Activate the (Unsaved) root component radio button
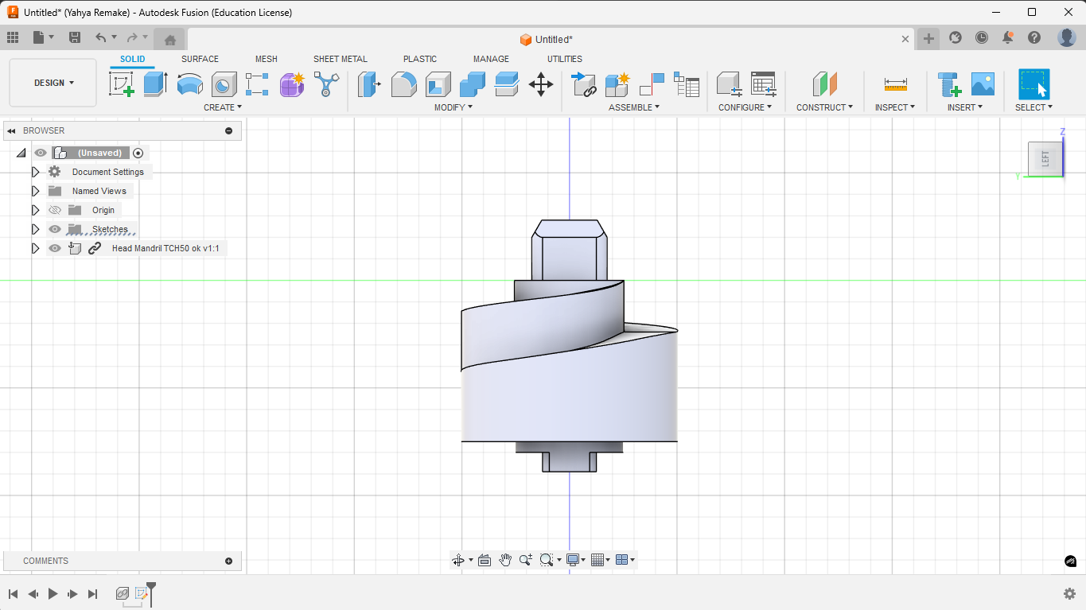Screen dimensions: 1086x610 [x=138, y=153]
